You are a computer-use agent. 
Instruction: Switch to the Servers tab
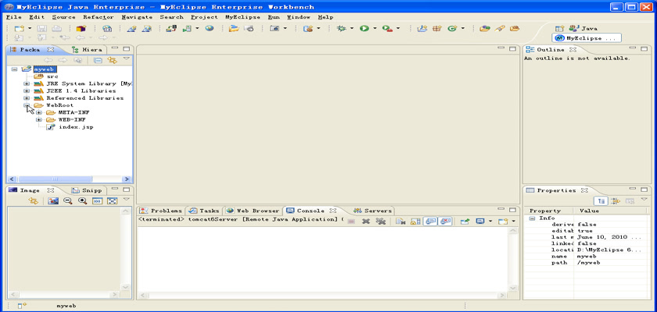(x=372, y=211)
